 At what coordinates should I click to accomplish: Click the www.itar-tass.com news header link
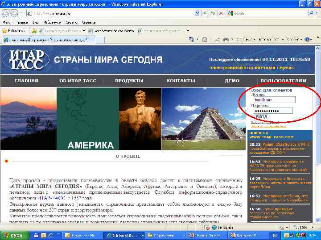coord(272,137)
